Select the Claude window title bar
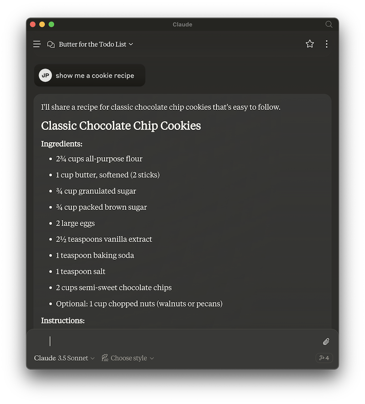365x404 pixels. [182, 24]
